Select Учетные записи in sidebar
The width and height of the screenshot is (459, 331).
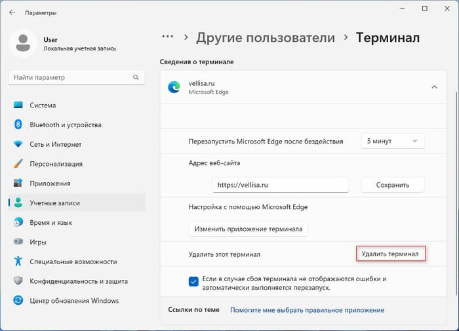tap(77, 203)
